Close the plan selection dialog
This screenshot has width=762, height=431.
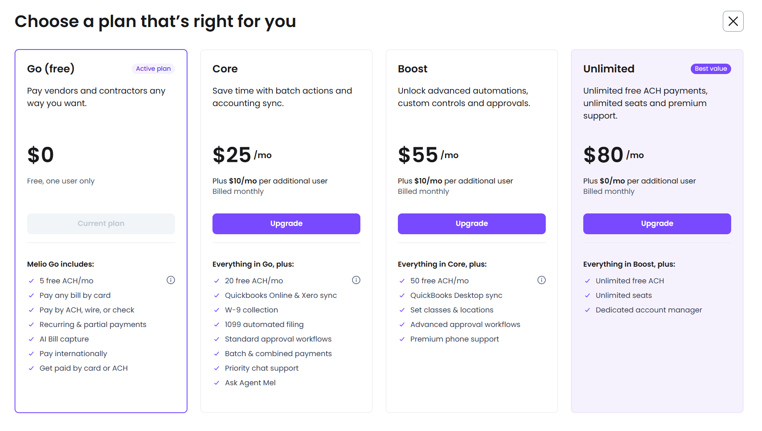pyautogui.click(x=733, y=21)
